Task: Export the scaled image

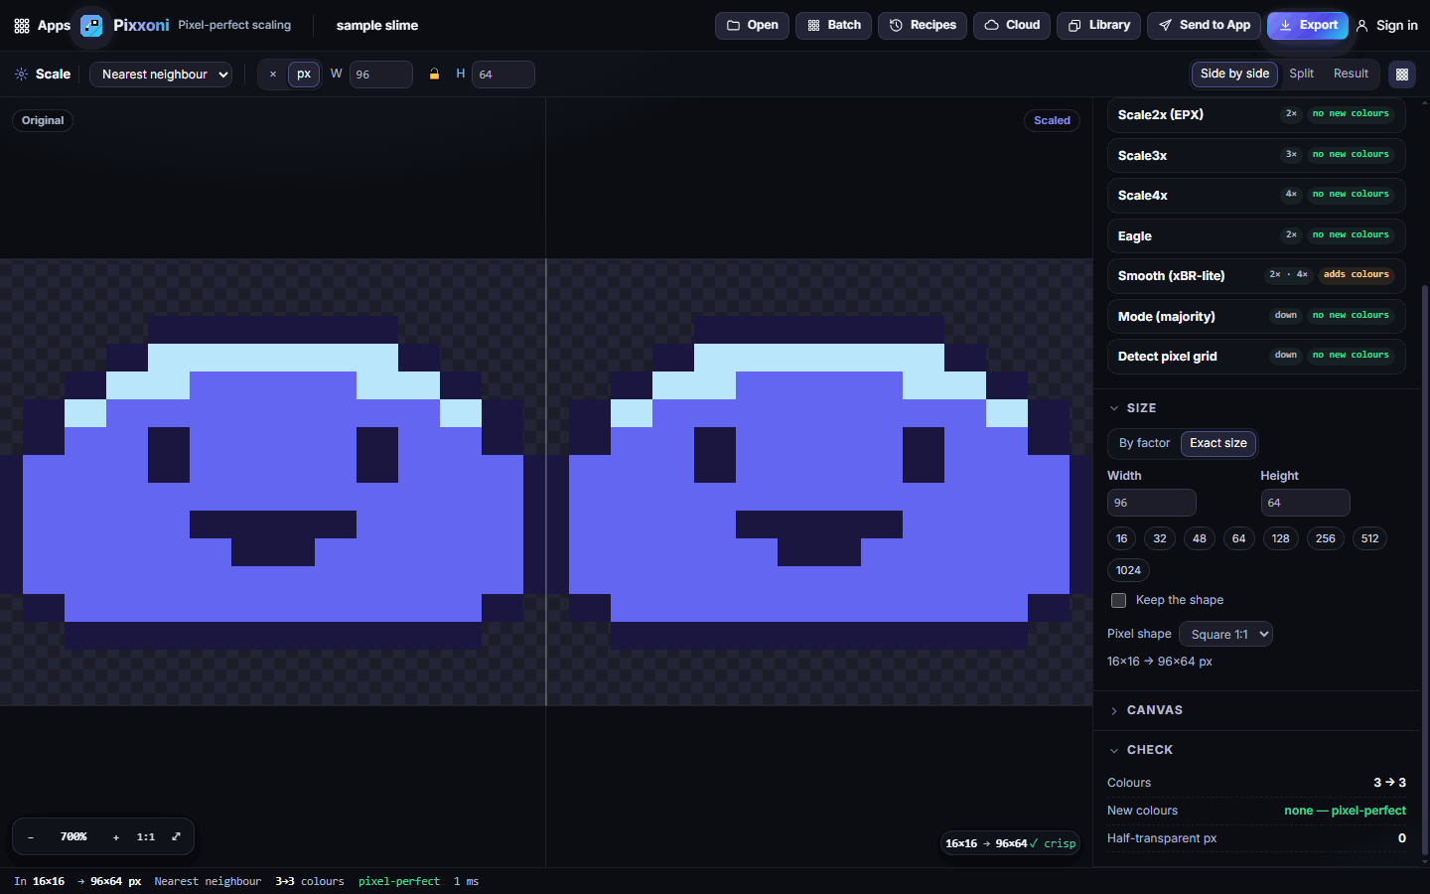Action: 1307,25
